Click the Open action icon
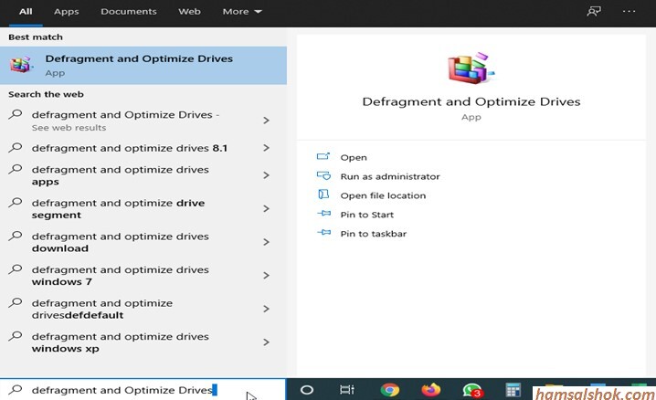 click(x=323, y=156)
